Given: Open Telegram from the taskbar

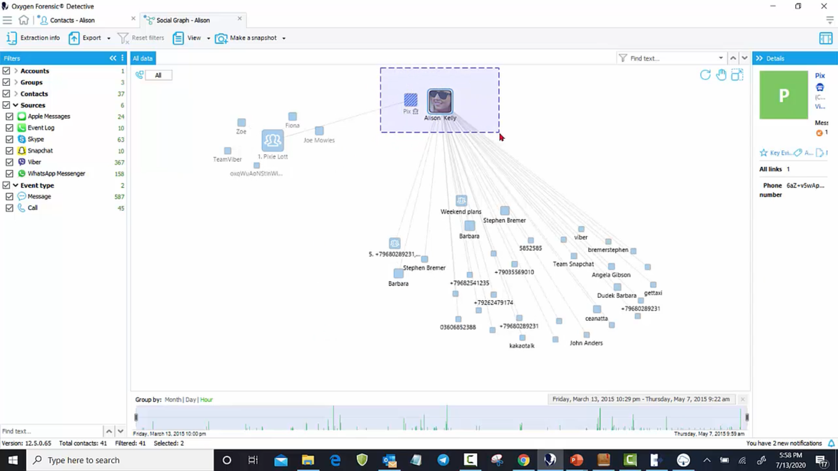Looking at the screenshot, I should pyautogui.click(x=443, y=460).
